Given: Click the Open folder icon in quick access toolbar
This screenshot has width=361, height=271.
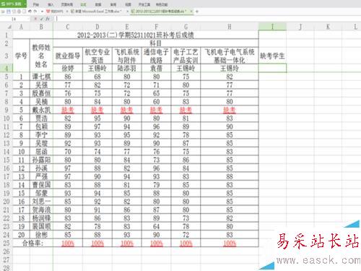Looking at the screenshot, I should click(x=3, y=12).
